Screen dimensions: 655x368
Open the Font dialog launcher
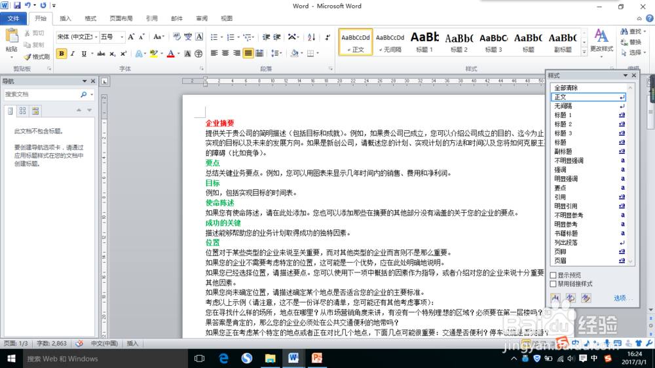(202, 69)
